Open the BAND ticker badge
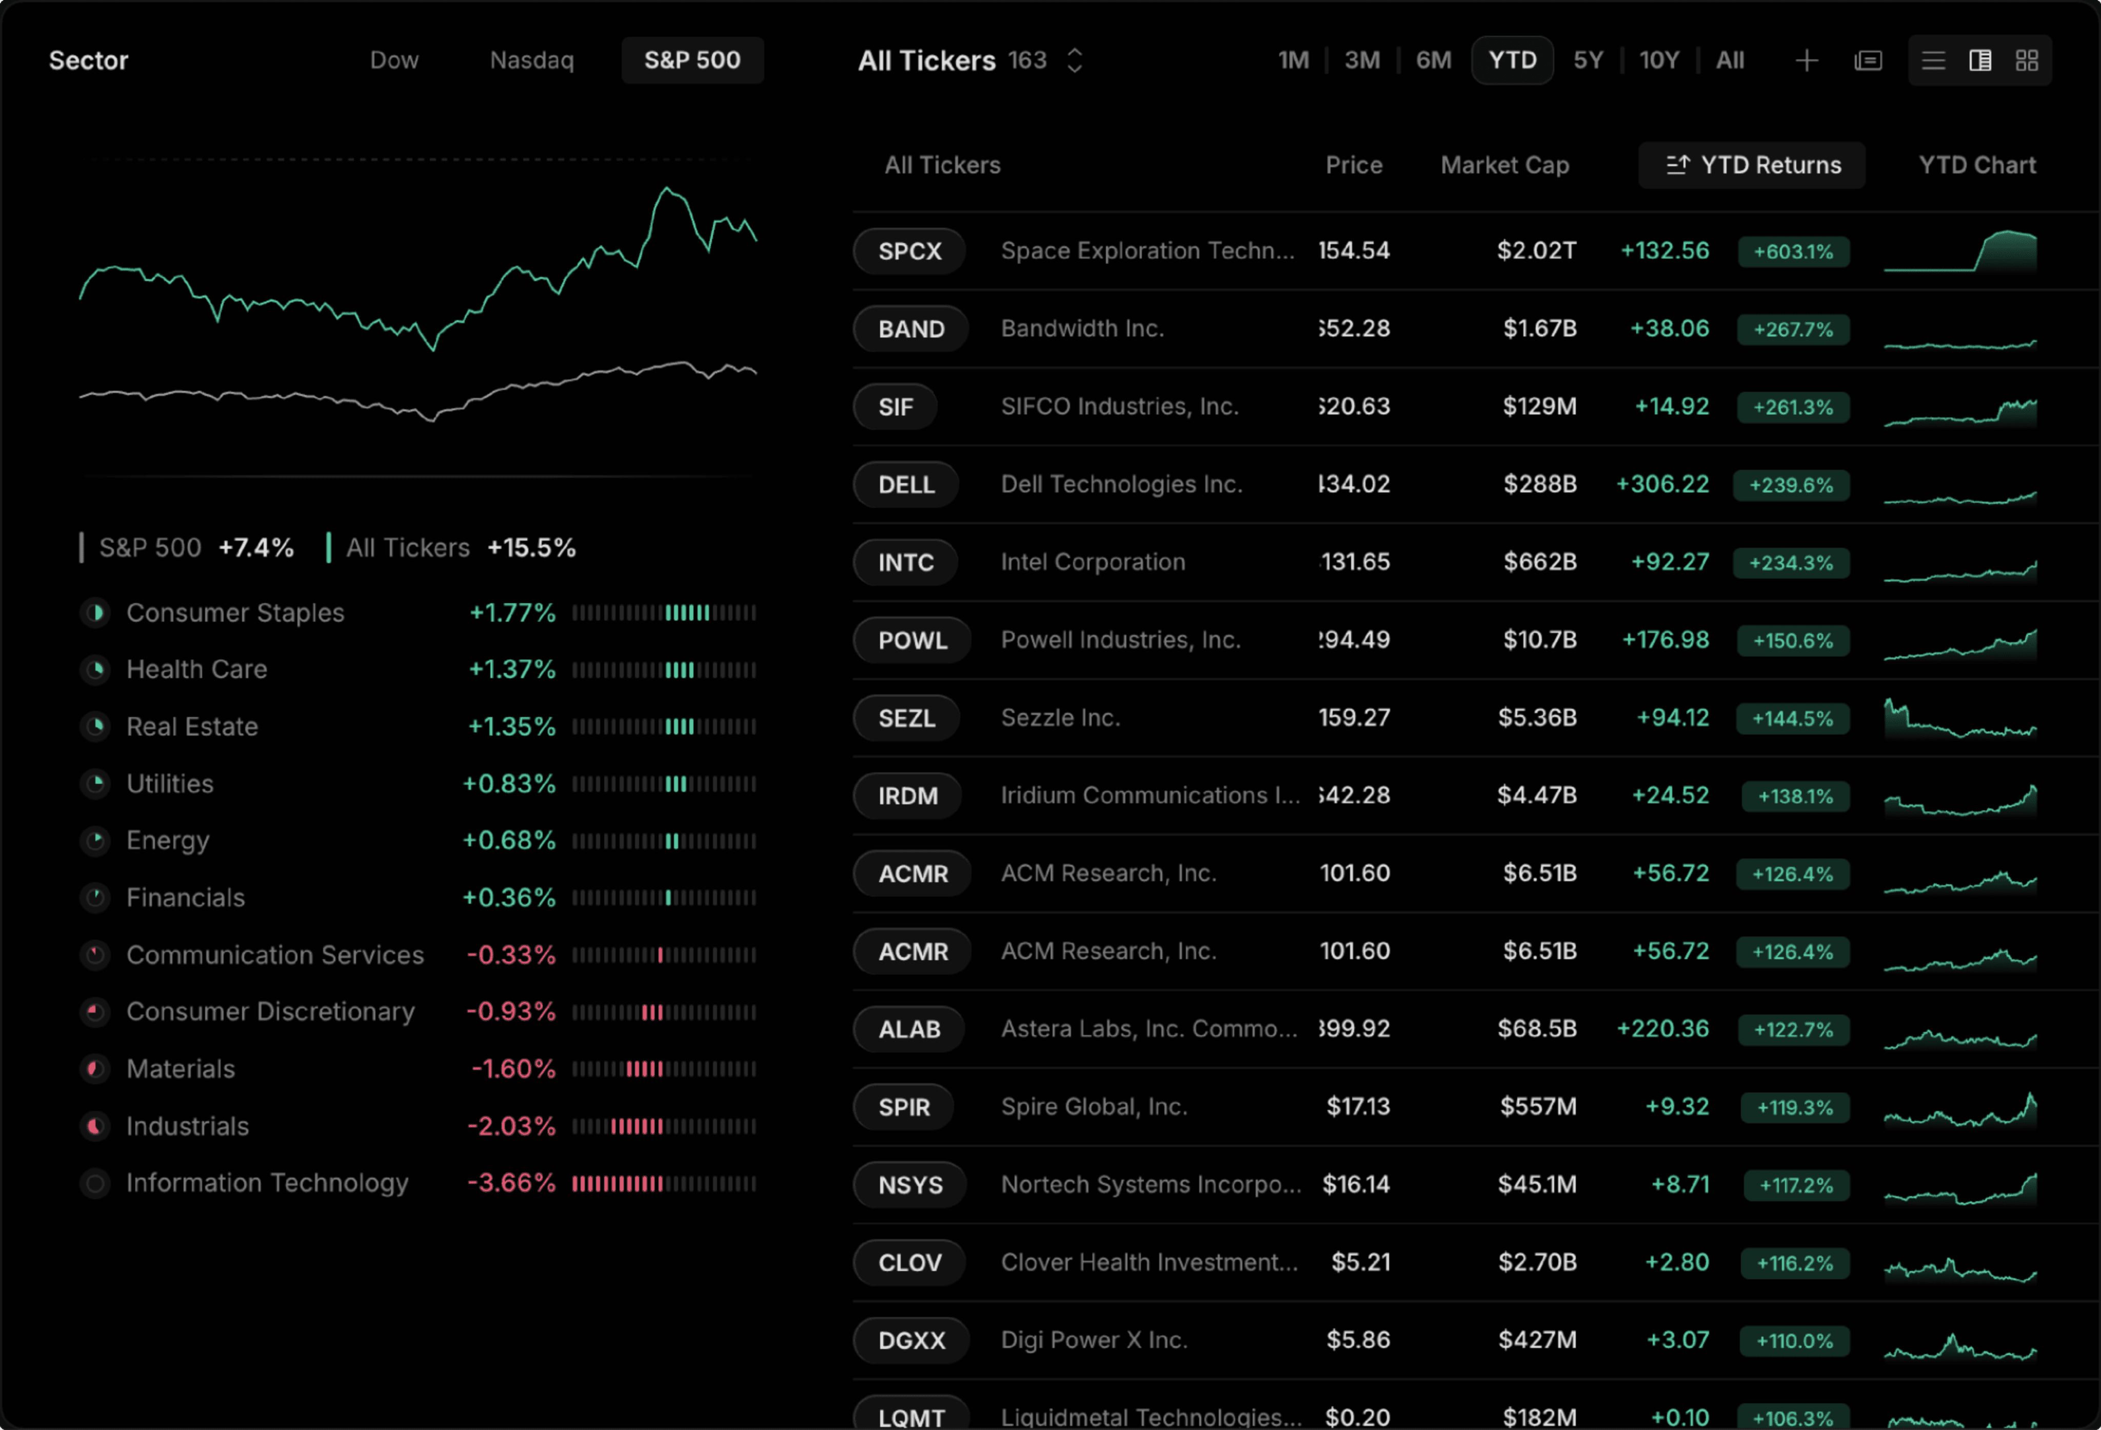 (911, 328)
